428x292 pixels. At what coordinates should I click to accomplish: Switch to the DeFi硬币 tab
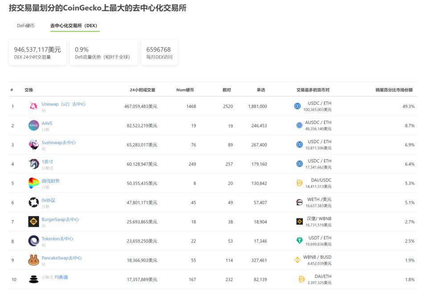(x=26, y=26)
